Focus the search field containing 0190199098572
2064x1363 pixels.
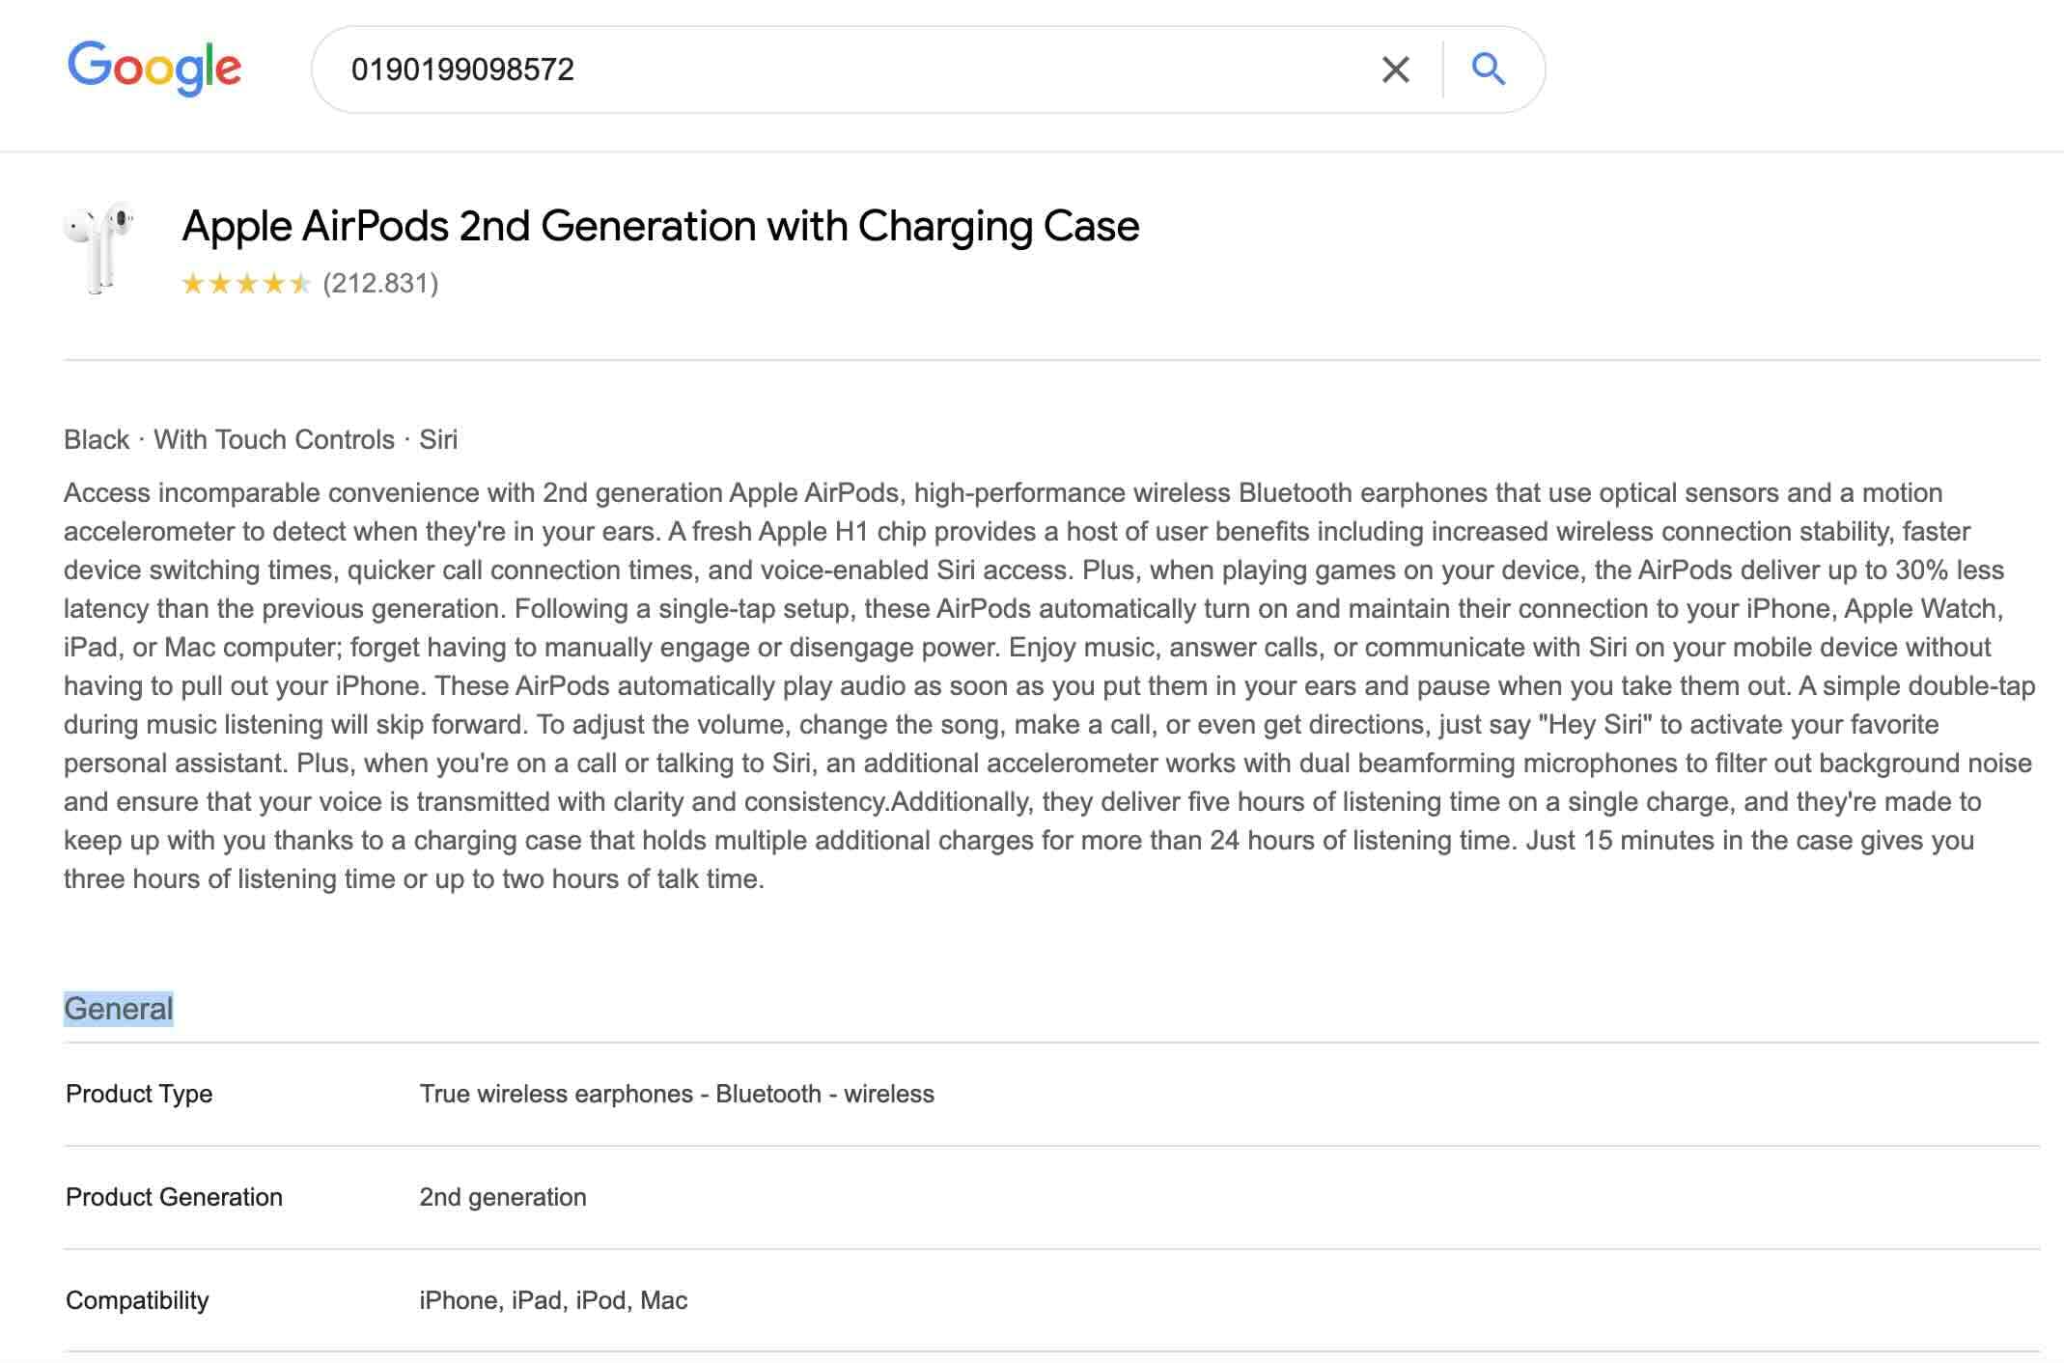(x=850, y=70)
